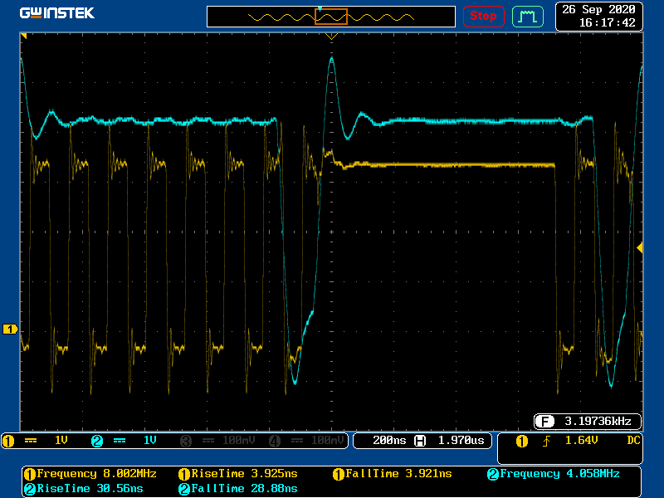This screenshot has width=664, height=498.
Task: Click the waveform memory overview bar
Action: pyautogui.click(x=330, y=17)
